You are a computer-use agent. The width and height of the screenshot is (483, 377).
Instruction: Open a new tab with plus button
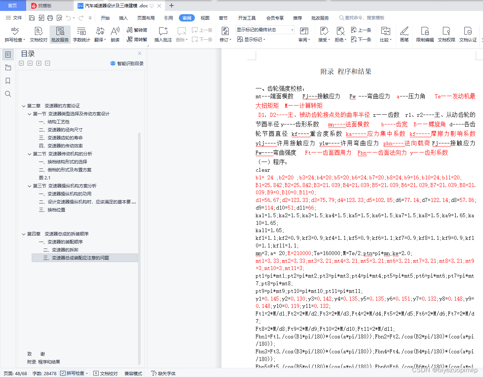172,5
